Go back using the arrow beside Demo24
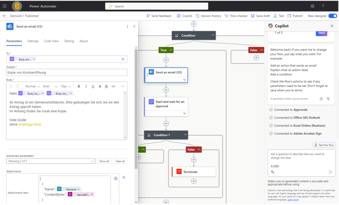This screenshot has width=339, height=205. coord(5,16)
